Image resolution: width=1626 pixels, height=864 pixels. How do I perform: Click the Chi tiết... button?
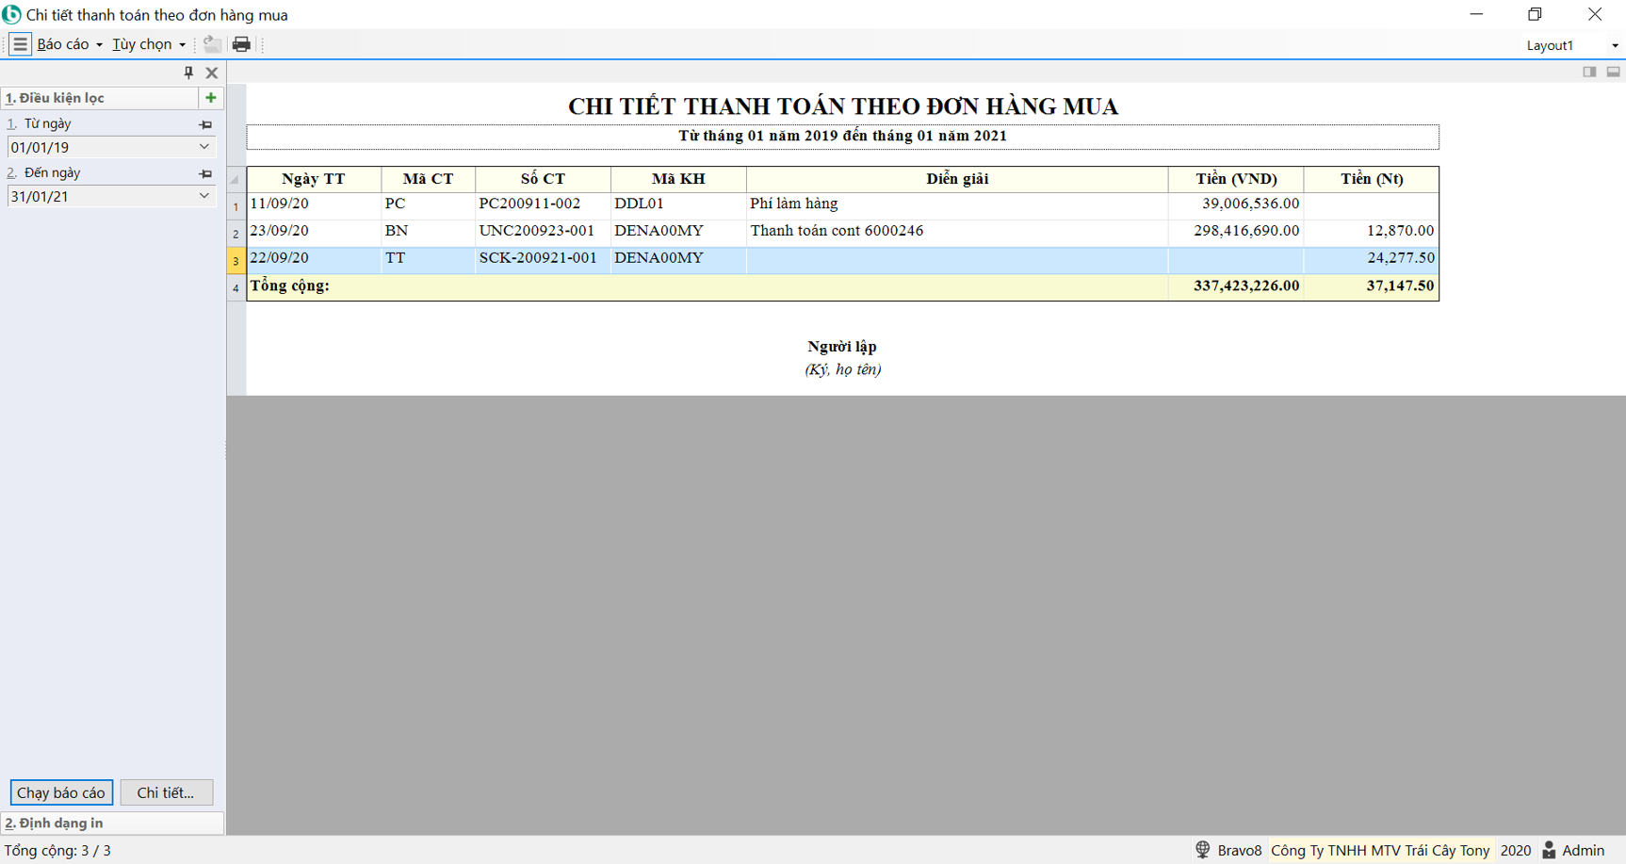click(166, 792)
